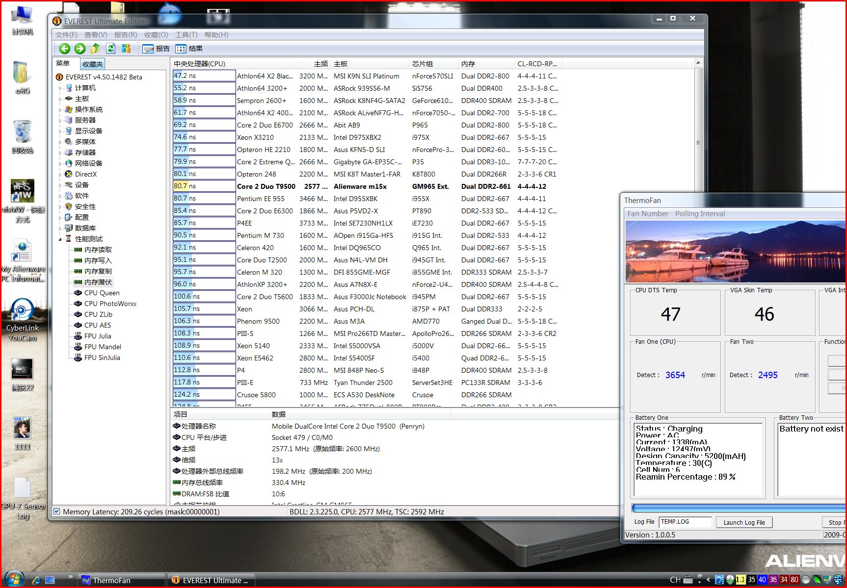
Task: Sort by 芯片组 column header
Action: click(433, 64)
